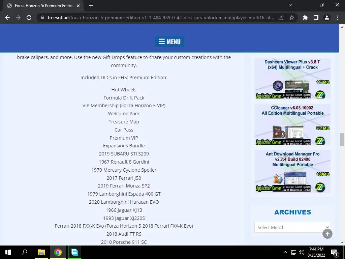Screen dimensions: 345x259
Task: Click '2017 Ferrari J50' text
Action: [x=124, y=178]
